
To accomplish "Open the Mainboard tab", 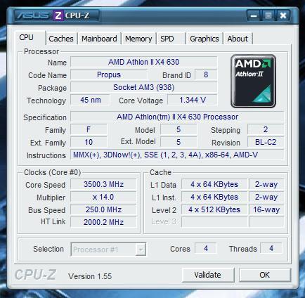I will click(x=99, y=39).
